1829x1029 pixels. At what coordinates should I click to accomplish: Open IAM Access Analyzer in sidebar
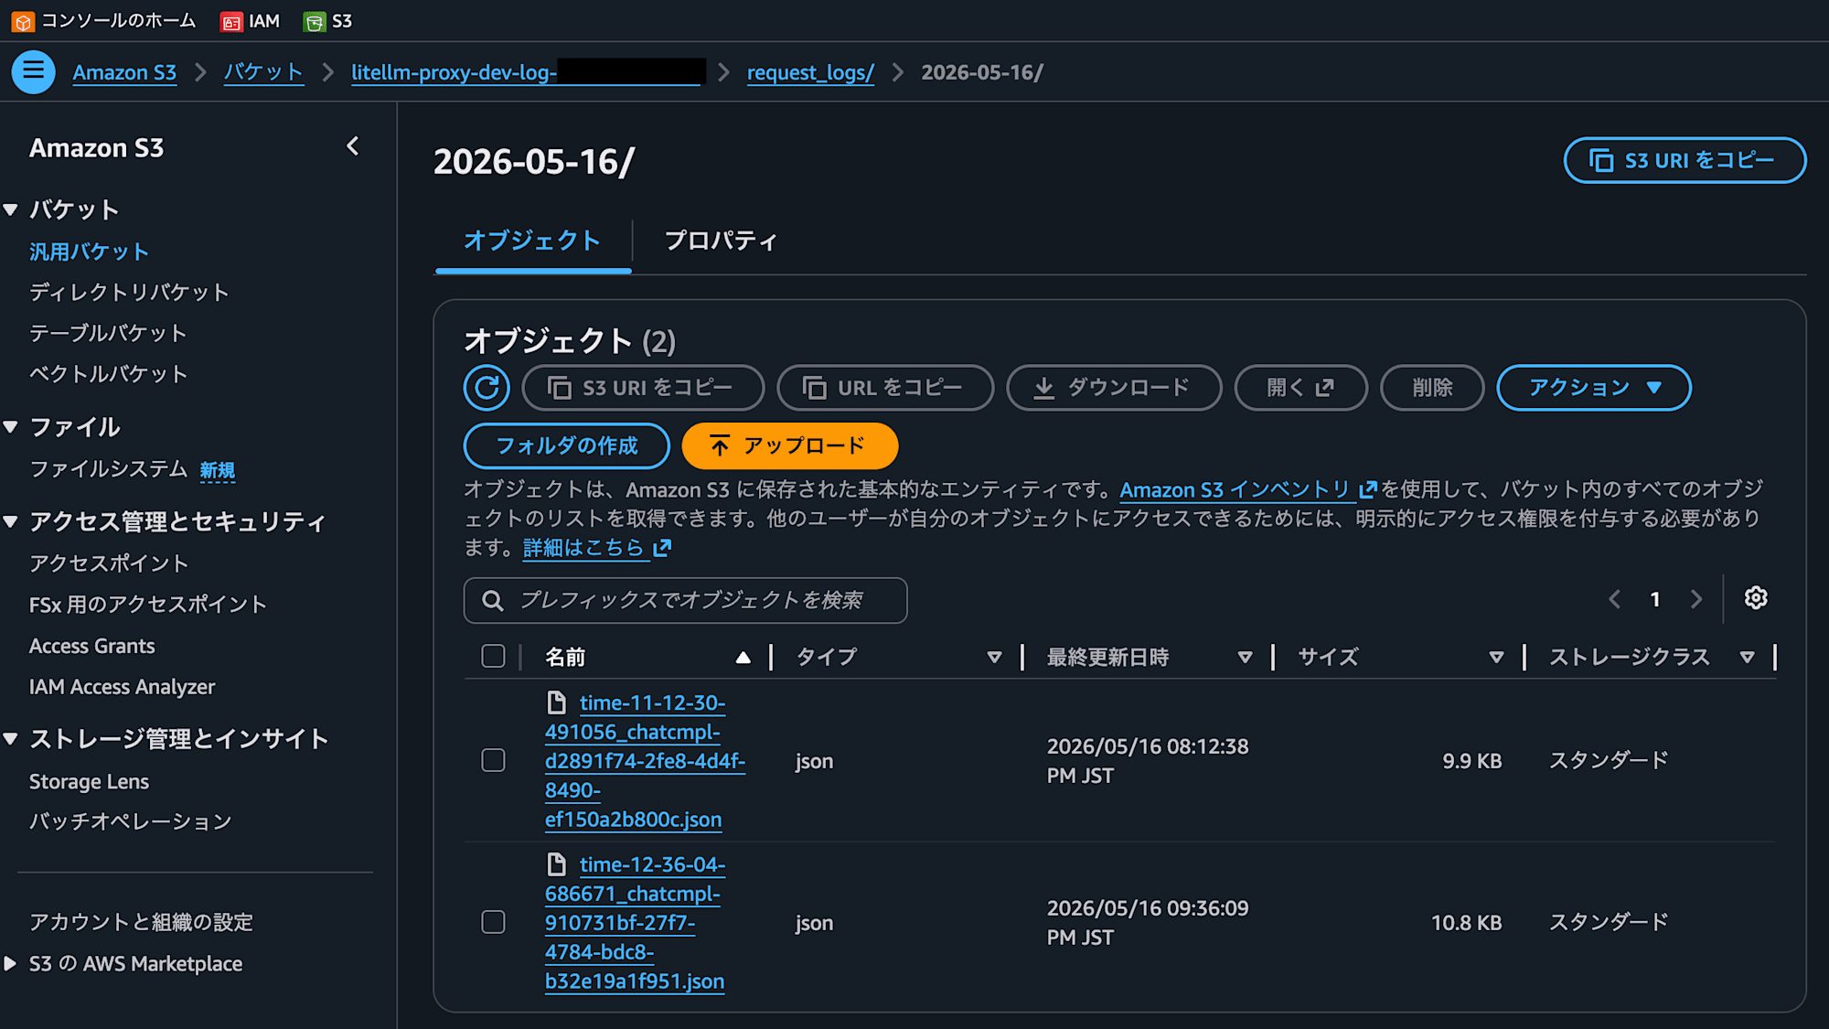click(122, 687)
